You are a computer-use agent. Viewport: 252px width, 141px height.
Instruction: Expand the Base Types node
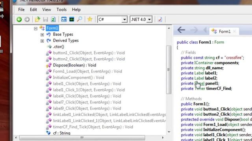tap(42, 35)
